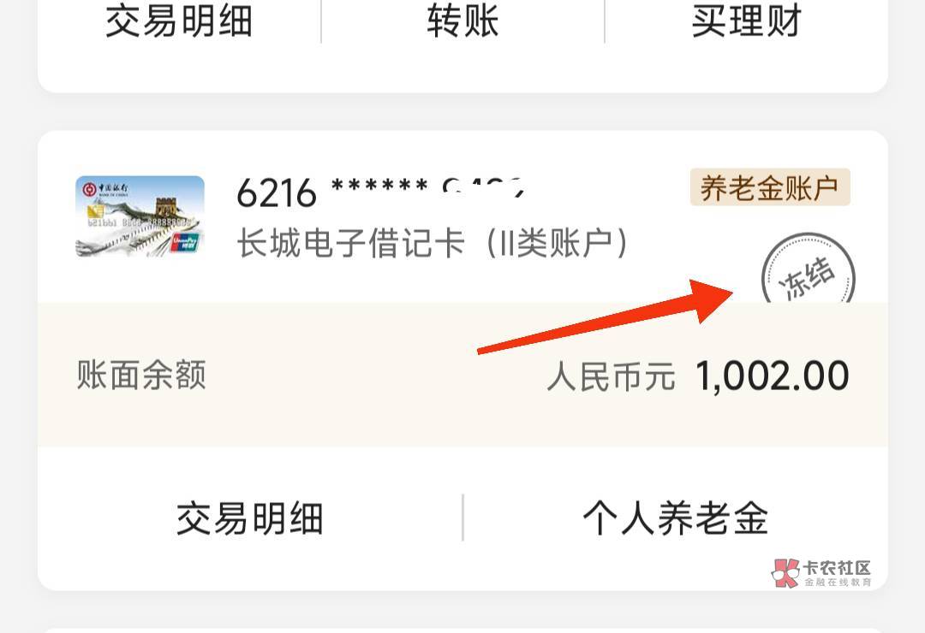Tap the Great Wall debit card thumbnail
925x633 pixels.
point(140,216)
